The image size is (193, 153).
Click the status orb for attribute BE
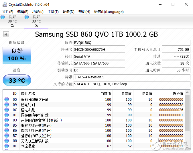(7, 146)
